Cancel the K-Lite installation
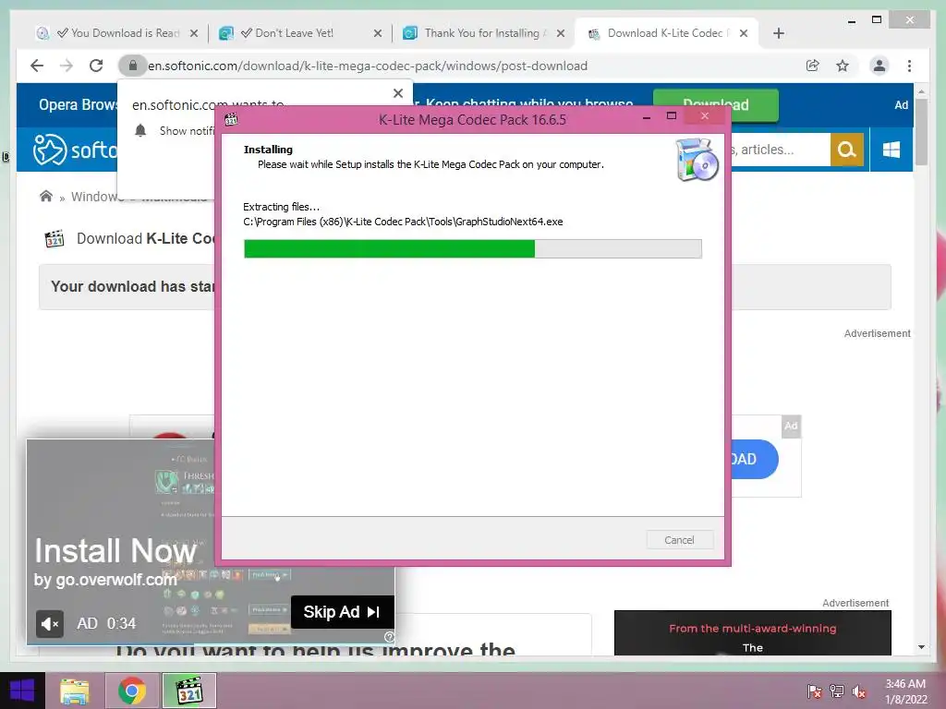Viewport: 946px width, 709px height. (x=679, y=539)
